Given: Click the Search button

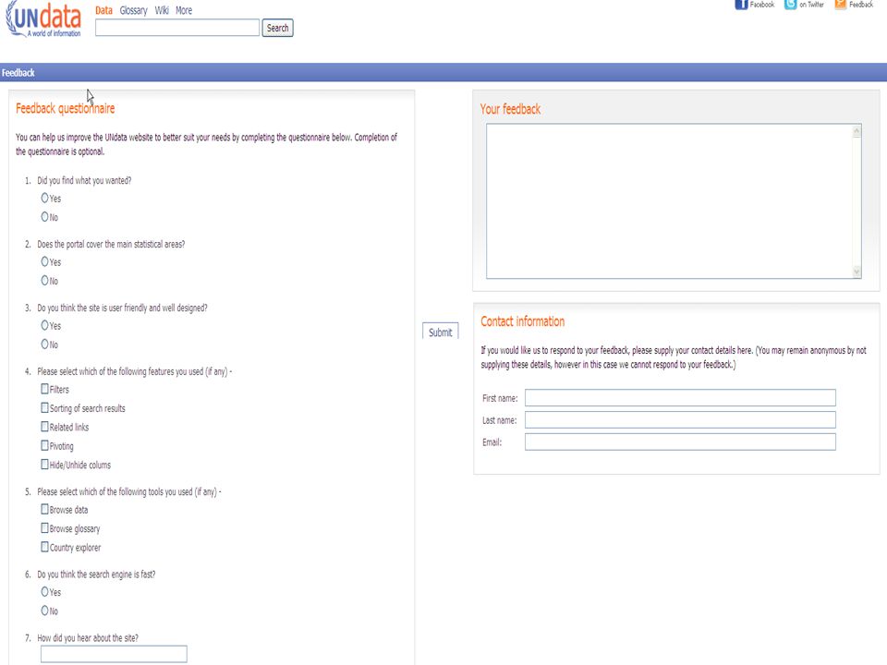Looking at the screenshot, I should [277, 28].
